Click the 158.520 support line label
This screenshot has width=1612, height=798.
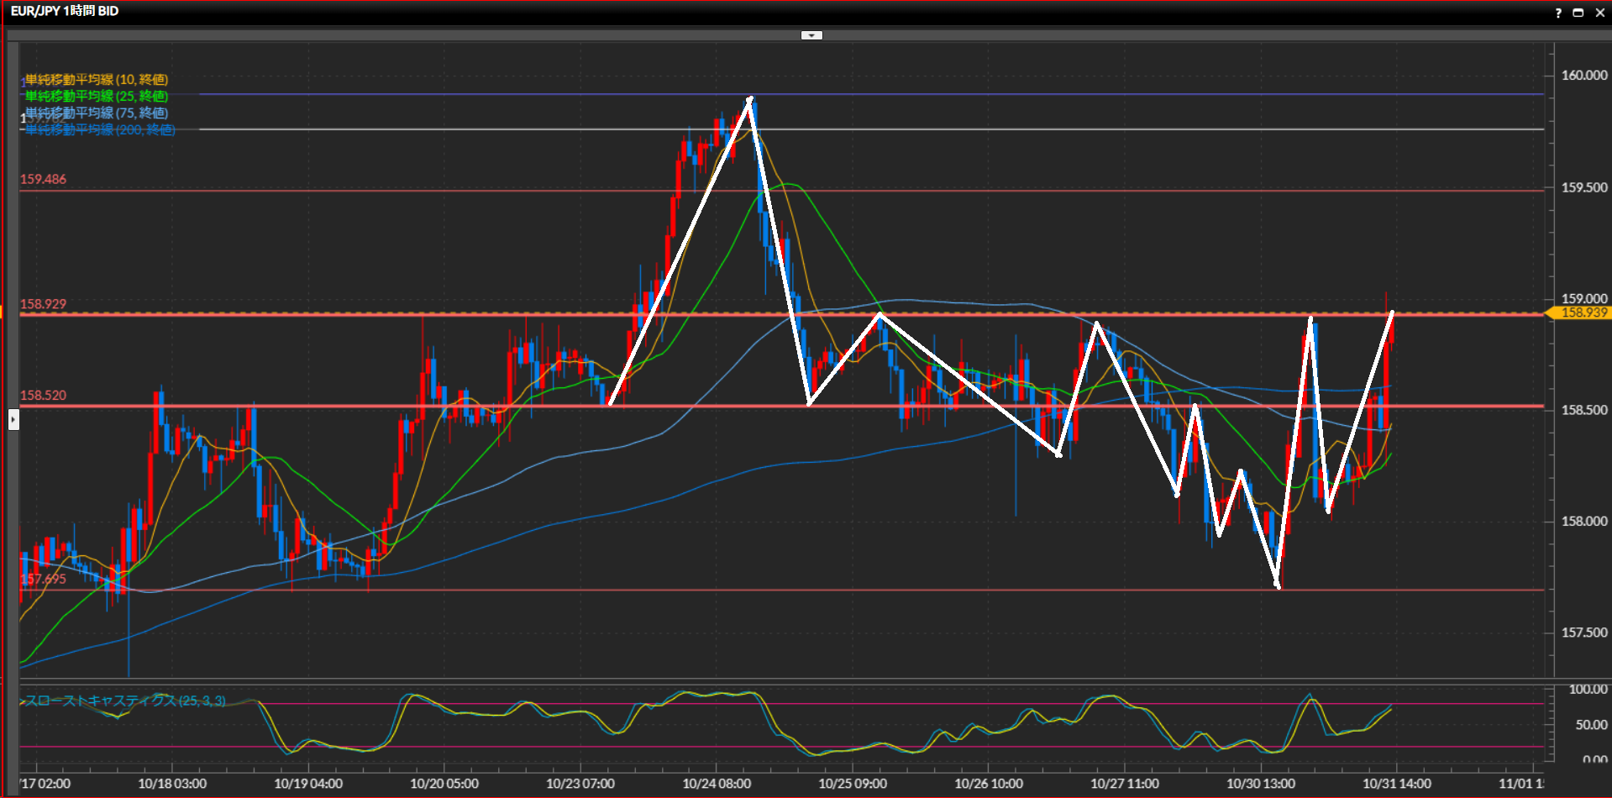[x=43, y=395]
